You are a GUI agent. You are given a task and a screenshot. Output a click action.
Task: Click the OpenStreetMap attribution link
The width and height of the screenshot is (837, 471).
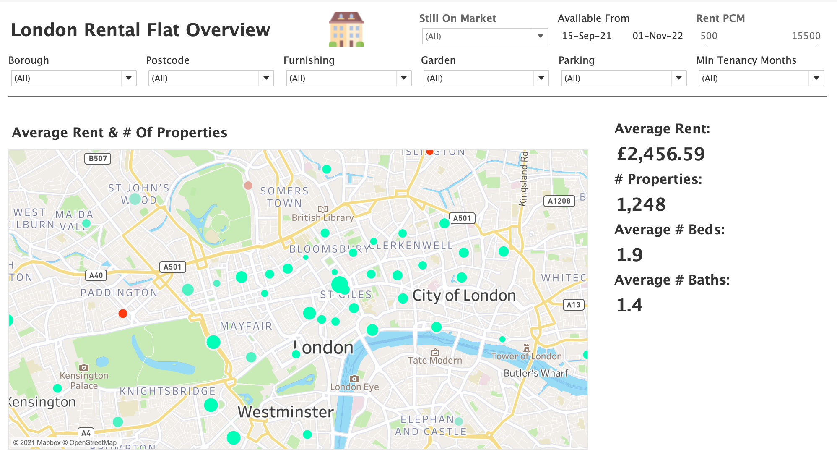tap(93, 442)
